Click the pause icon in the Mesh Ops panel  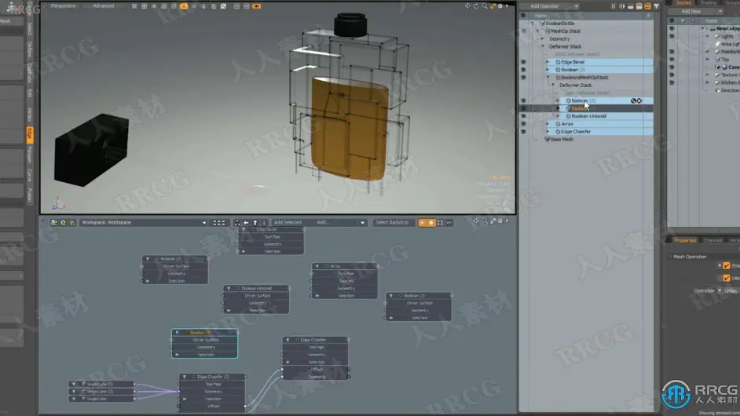[614, 6]
